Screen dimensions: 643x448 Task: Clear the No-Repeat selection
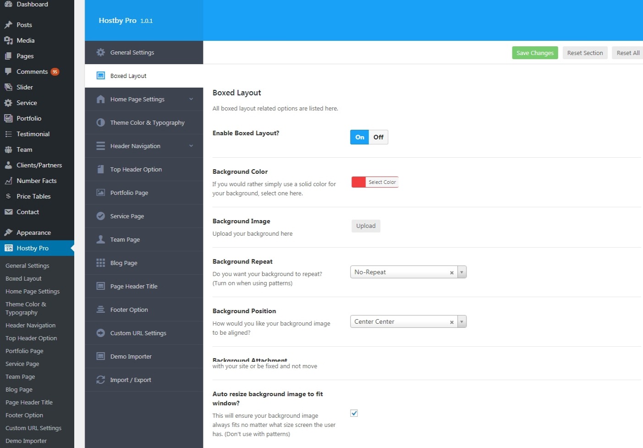click(452, 272)
